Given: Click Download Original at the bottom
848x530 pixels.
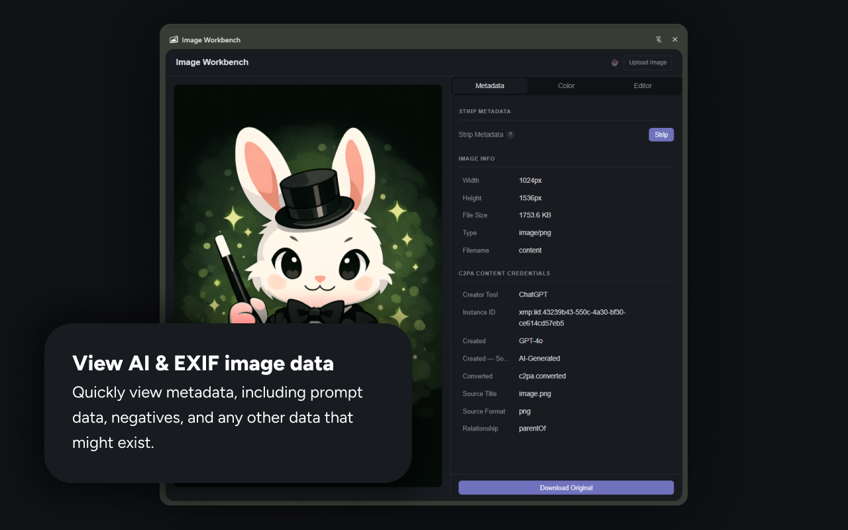Looking at the screenshot, I should point(566,488).
